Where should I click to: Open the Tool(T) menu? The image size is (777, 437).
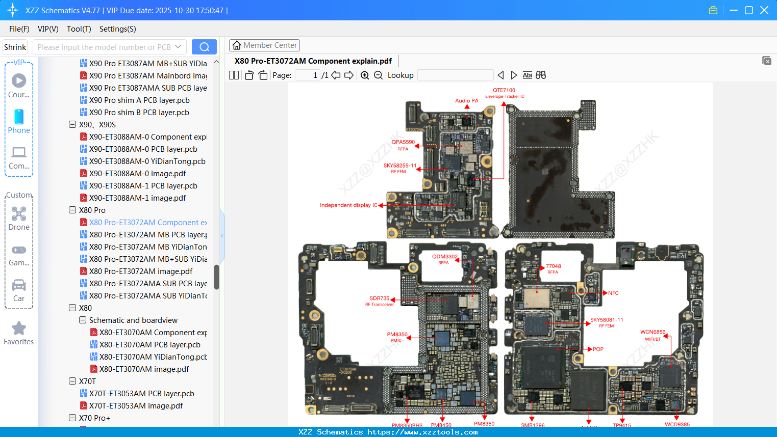pyautogui.click(x=79, y=29)
